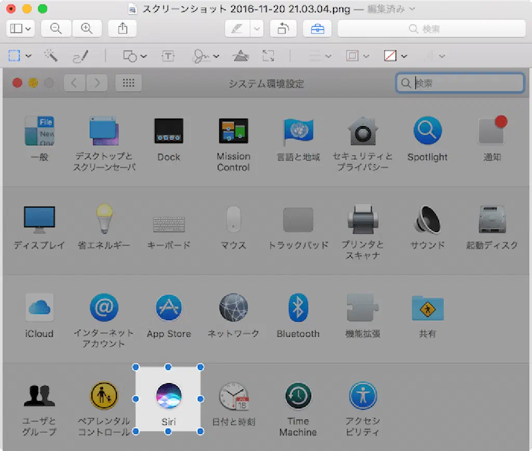Select the Instant Alpha magic wand tool
The width and height of the screenshot is (532, 451).
(51, 56)
